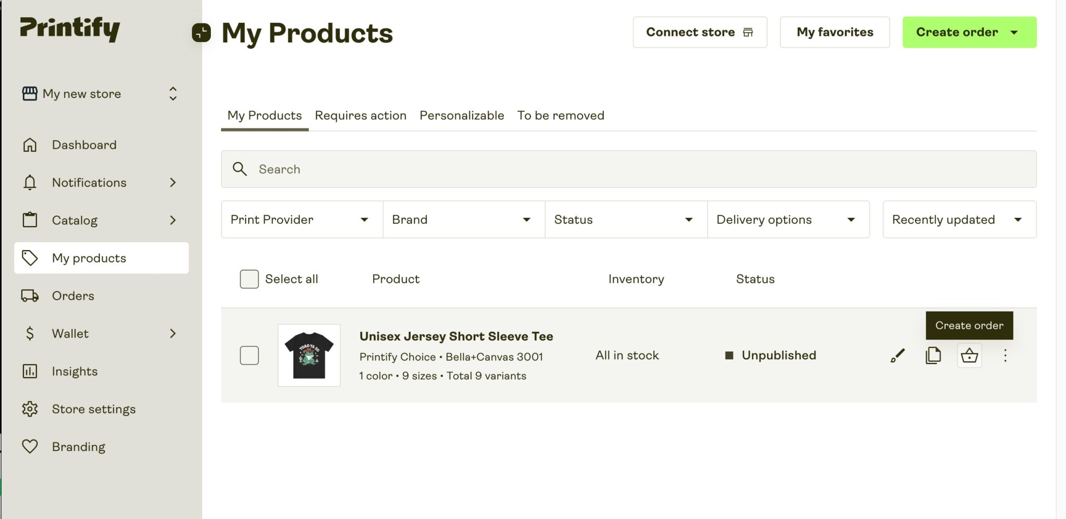
Task: Click the Branding heart icon
Action: click(30, 446)
